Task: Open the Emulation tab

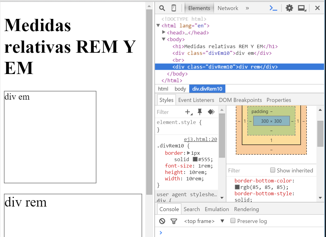Action: (217, 209)
